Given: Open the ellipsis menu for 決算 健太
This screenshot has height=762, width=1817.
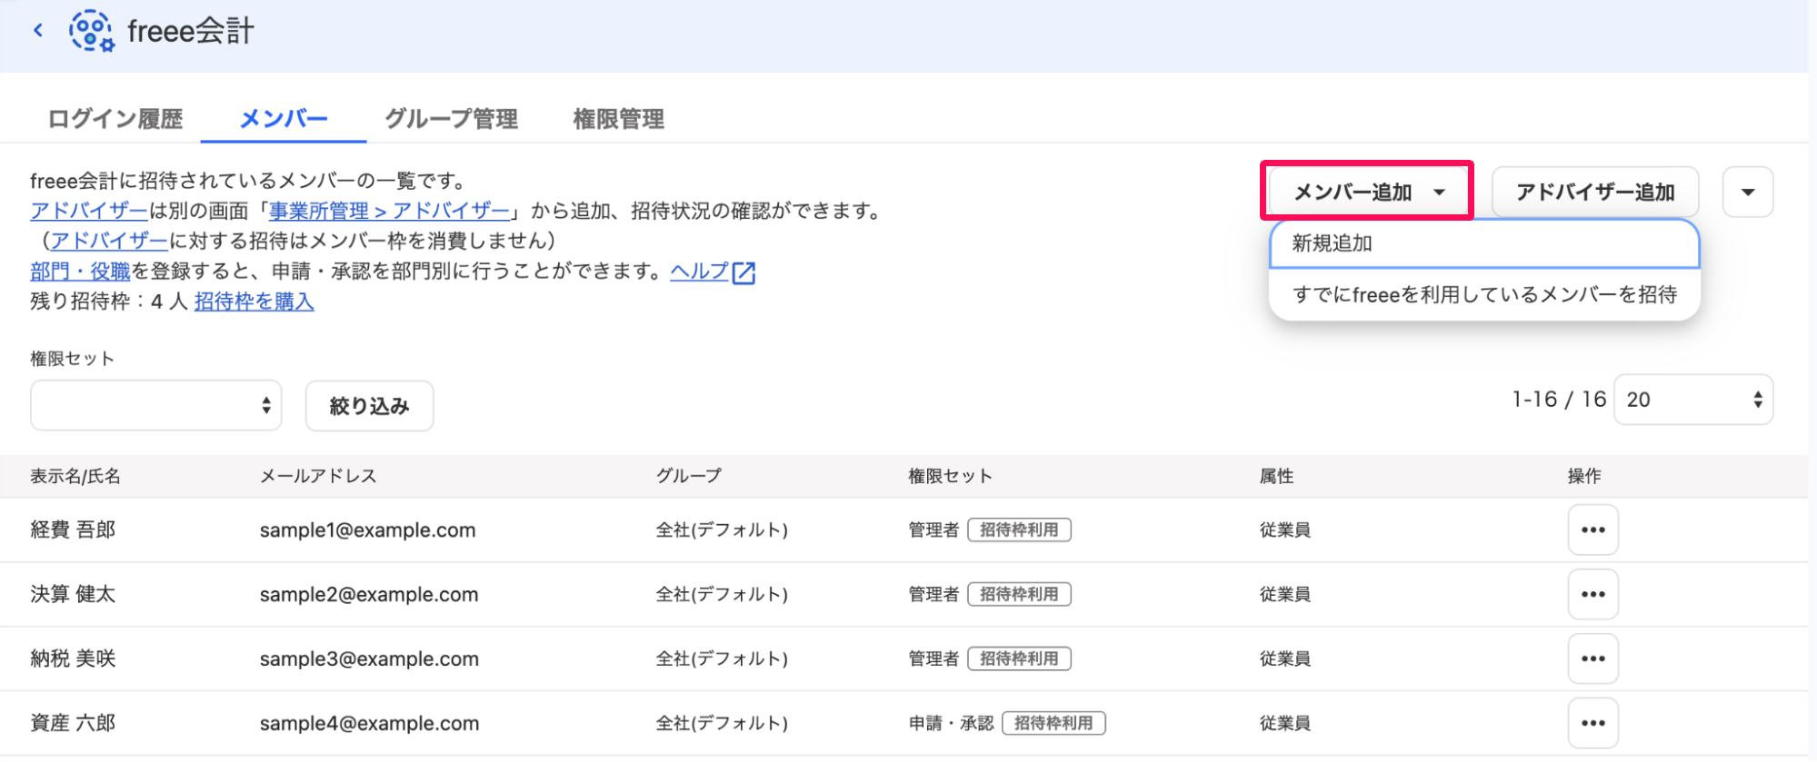Looking at the screenshot, I should coord(1592,594).
